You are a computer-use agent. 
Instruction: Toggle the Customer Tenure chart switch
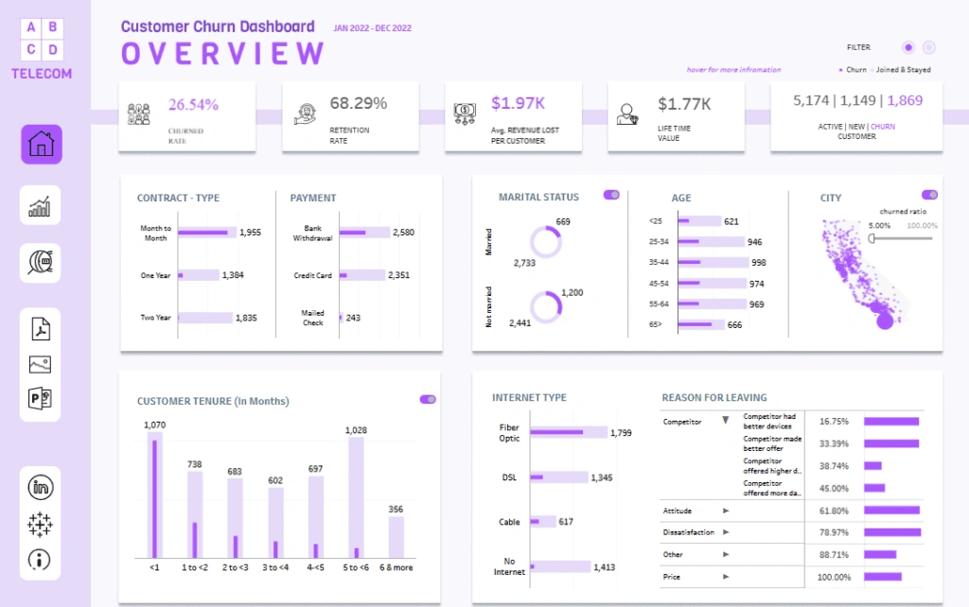pos(428,399)
